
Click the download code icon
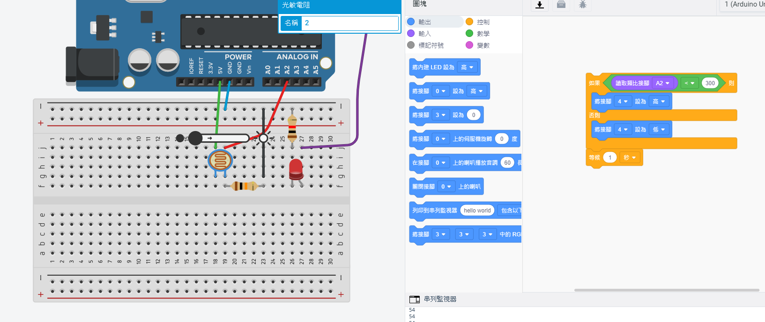pyautogui.click(x=539, y=5)
